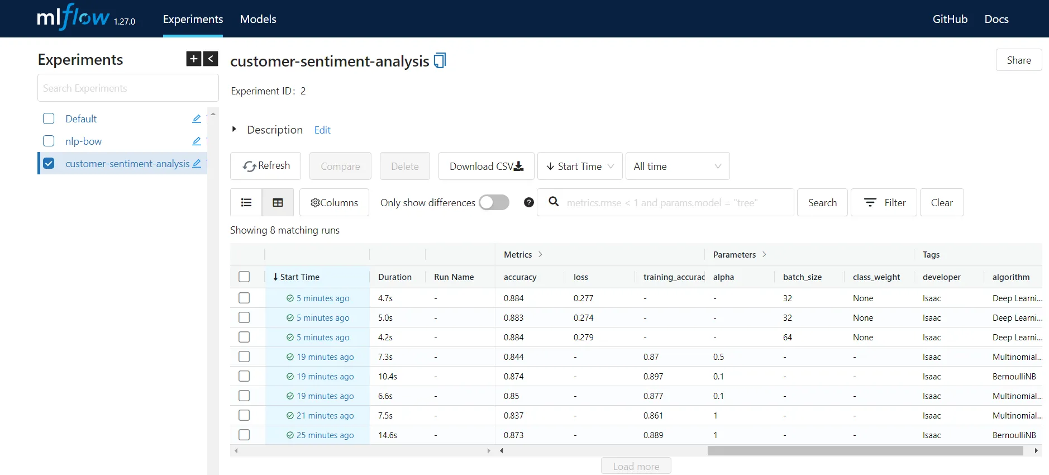
Task: Open the run from 25 minutes ago
Action: (x=325, y=435)
